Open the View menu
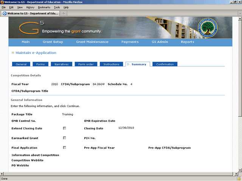 (20, 8)
